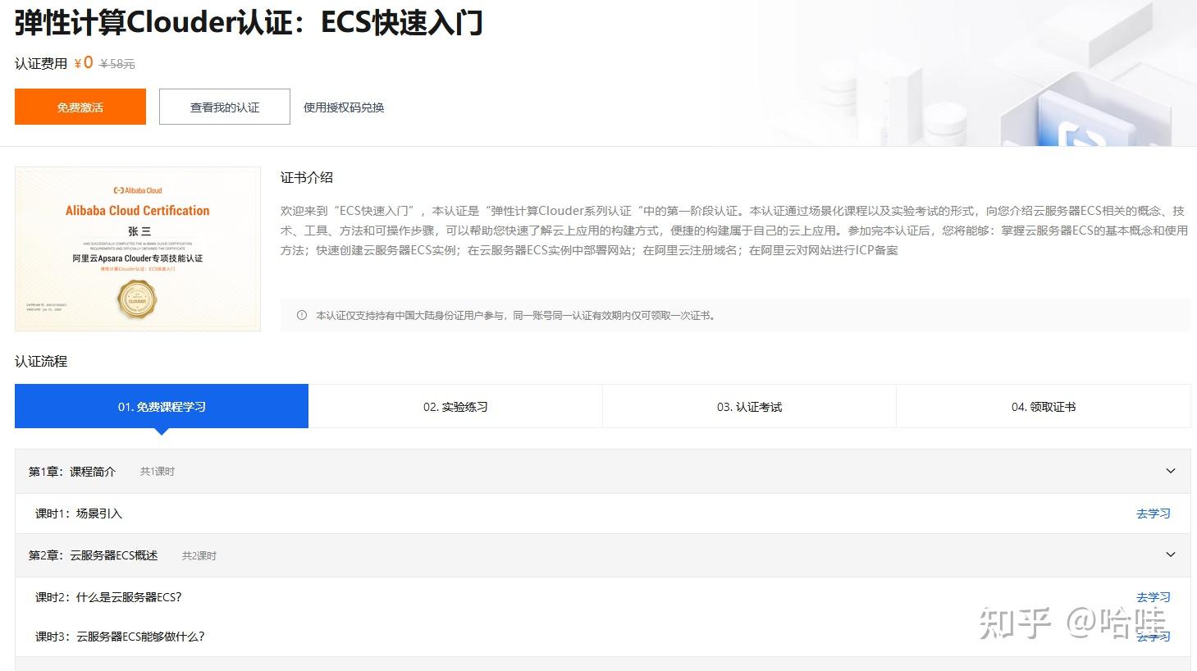Click the orange 免费激活 activation button

point(80,107)
